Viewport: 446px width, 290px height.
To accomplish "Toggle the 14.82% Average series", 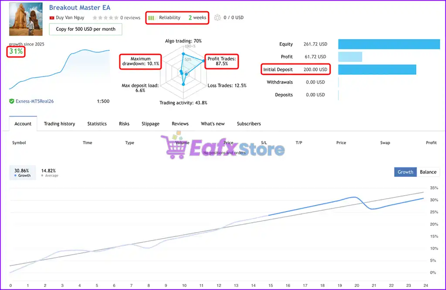I will 50,173.
